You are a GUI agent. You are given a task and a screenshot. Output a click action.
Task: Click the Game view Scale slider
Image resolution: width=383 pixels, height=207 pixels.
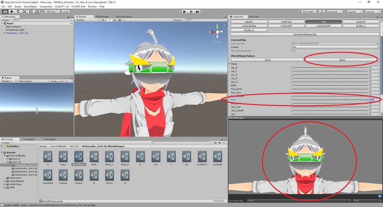61,81
